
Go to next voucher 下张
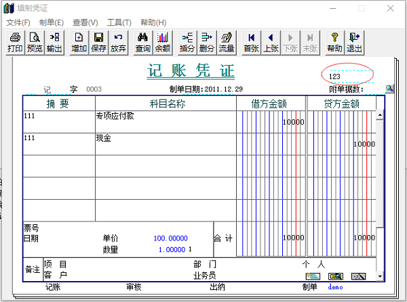point(290,43)
